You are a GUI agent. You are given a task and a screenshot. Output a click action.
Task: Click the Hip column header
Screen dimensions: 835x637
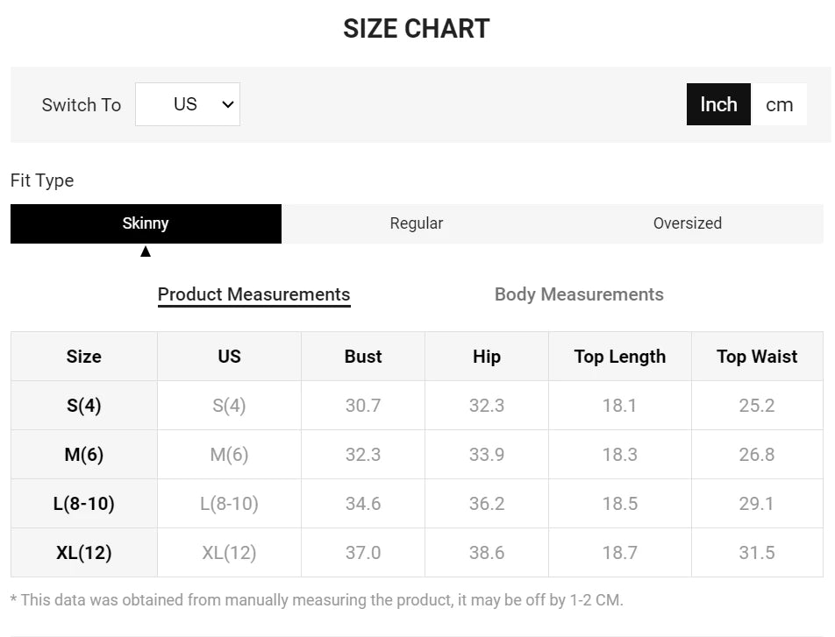pos(487,357)
